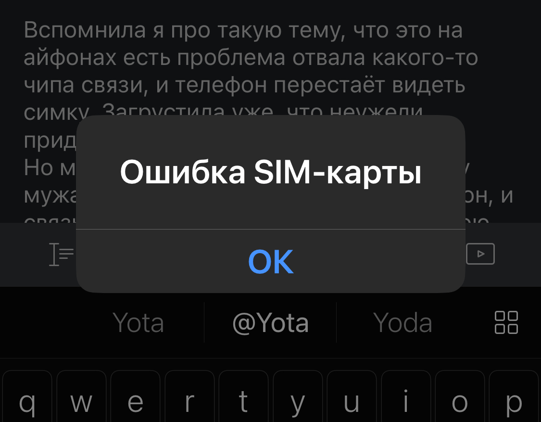Select the @Yota autocomplete suggestion
Screen dimensions: 541x422
click(x=270, y=323)
